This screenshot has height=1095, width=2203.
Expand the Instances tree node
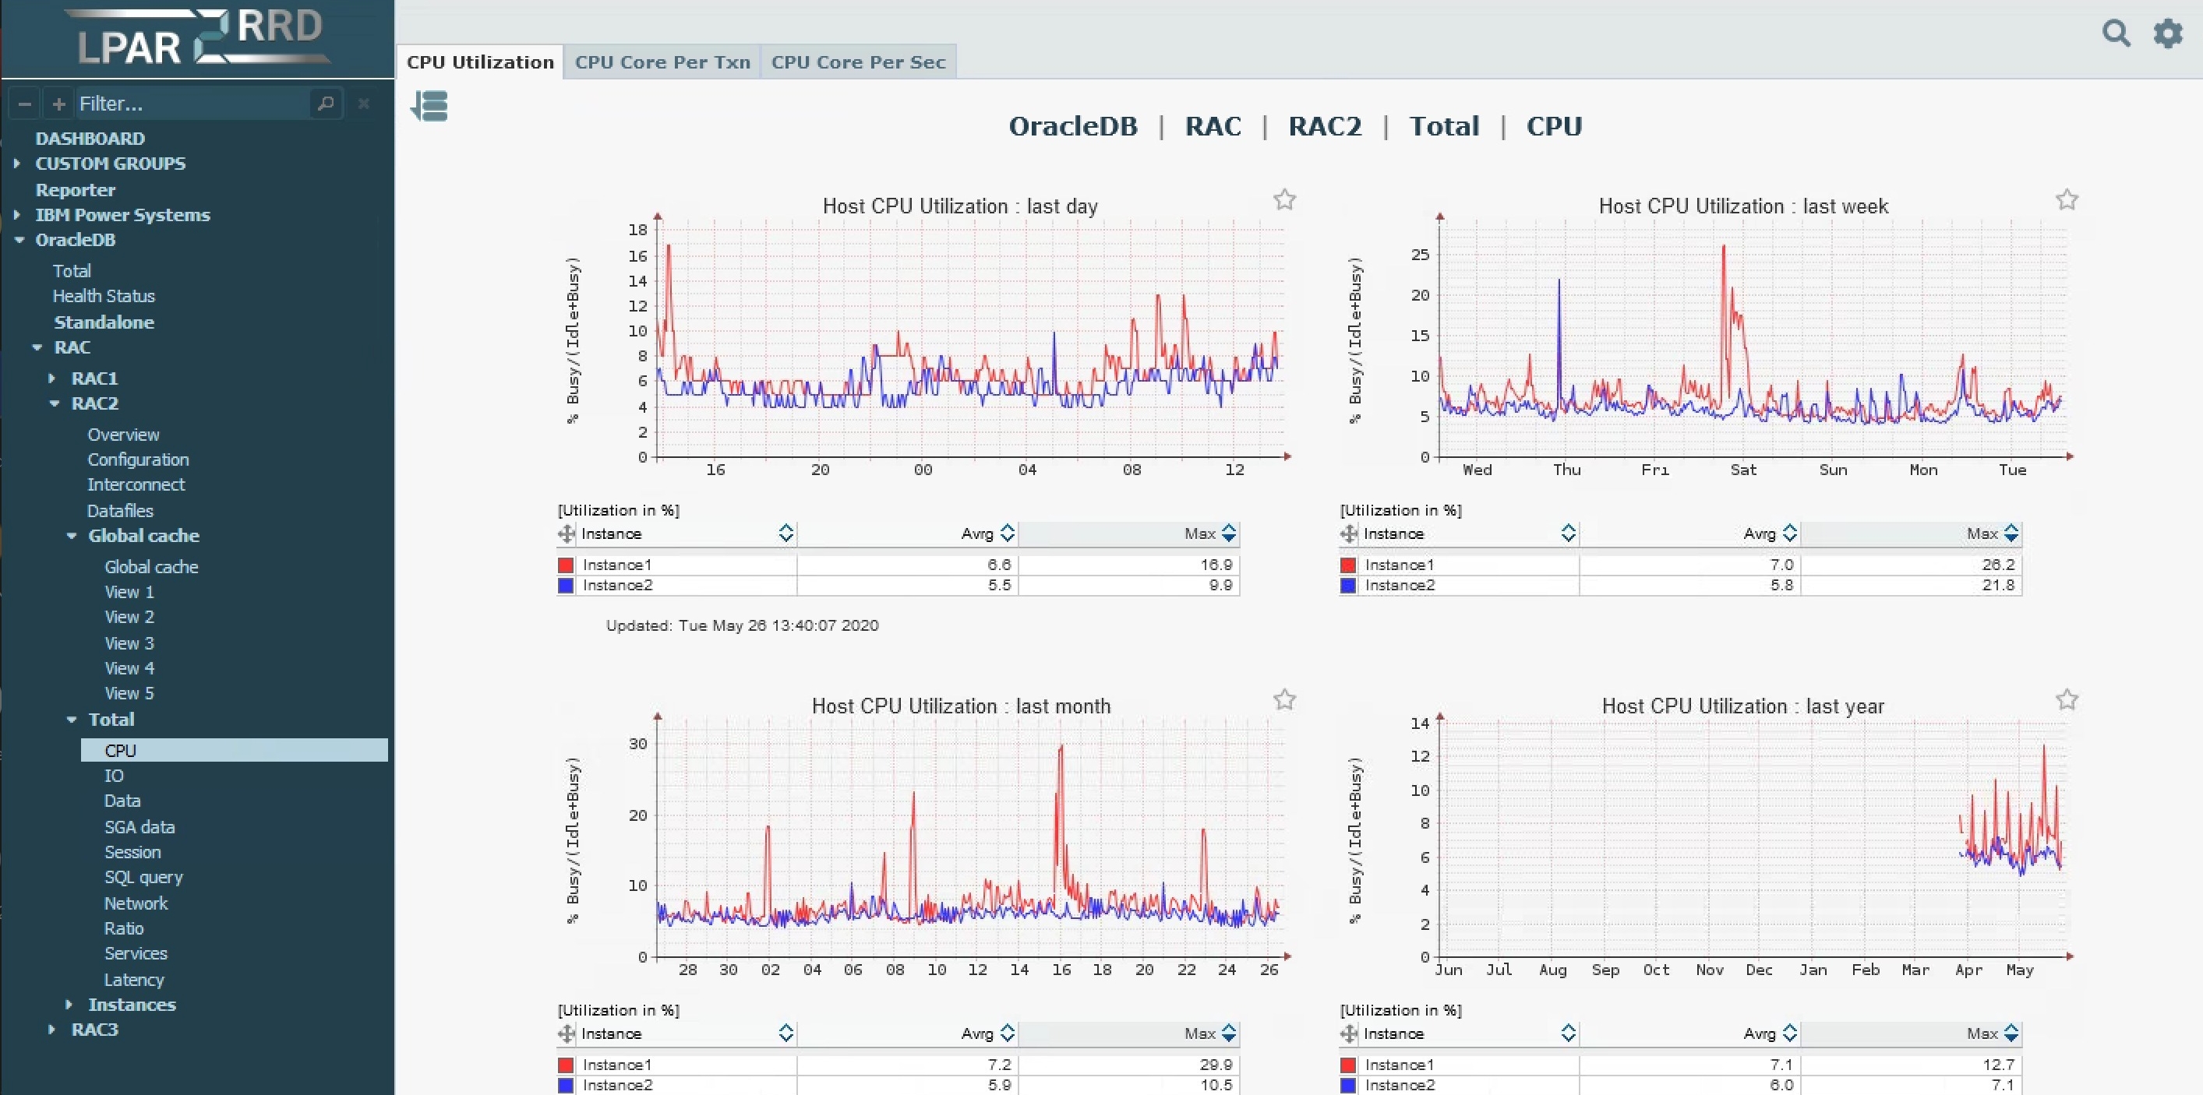pyautogui.click(x=69, y=1005)
